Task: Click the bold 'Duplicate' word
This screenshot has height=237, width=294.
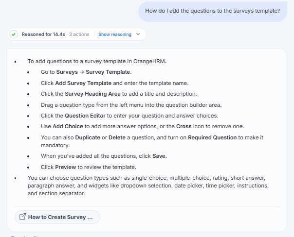Action: coord(88,137)
